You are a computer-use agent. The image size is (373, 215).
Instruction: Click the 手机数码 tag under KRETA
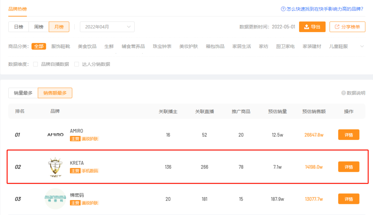[90, 171]
